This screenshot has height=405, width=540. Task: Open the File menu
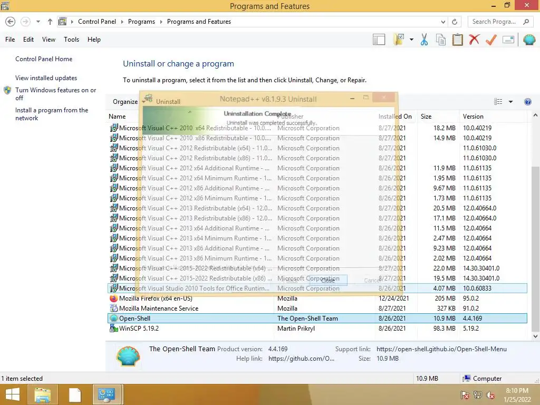pyautogui.click(x=10, y=40)
